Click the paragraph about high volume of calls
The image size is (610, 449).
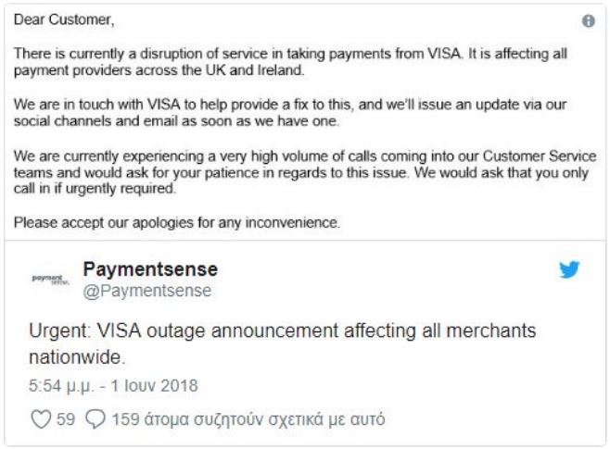pos(305,172)
